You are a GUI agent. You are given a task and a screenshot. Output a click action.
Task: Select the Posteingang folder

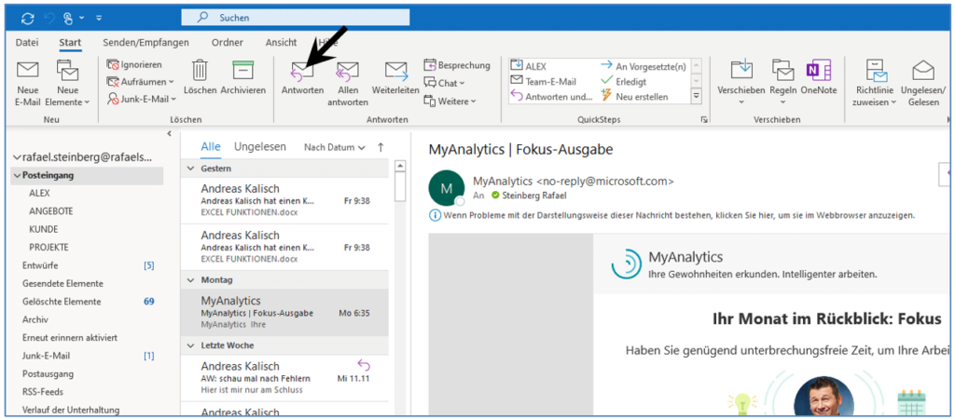87,175
